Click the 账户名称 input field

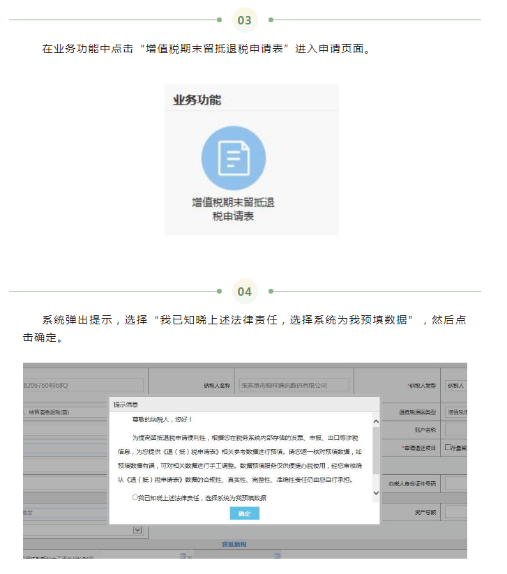coord(455,430)
